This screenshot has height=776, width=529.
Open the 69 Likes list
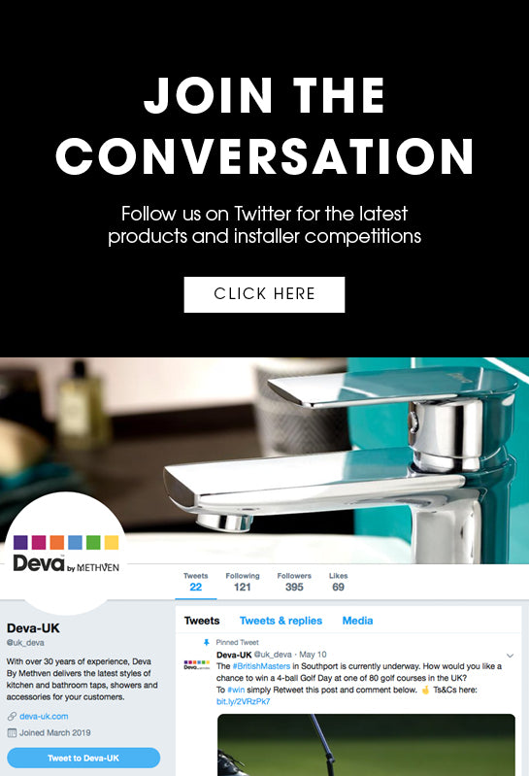pyautogui.click(x=338, y=583)
